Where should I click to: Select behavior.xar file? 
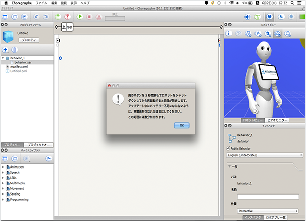pyautogui.click(x=23, y=62)
